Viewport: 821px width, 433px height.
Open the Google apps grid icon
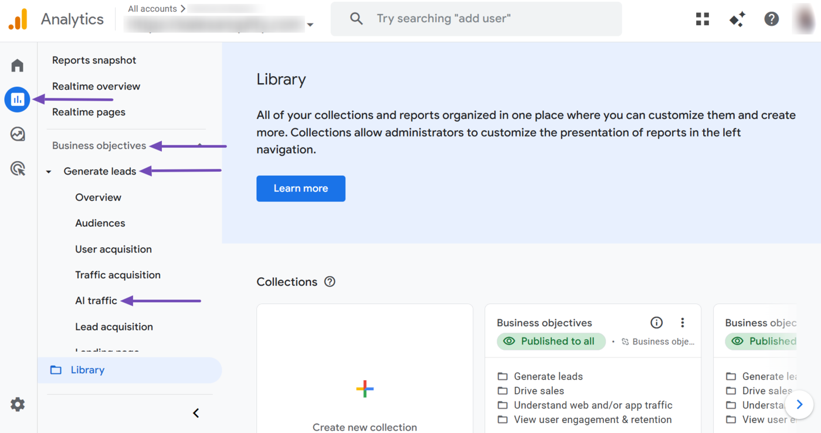[702, 19]
